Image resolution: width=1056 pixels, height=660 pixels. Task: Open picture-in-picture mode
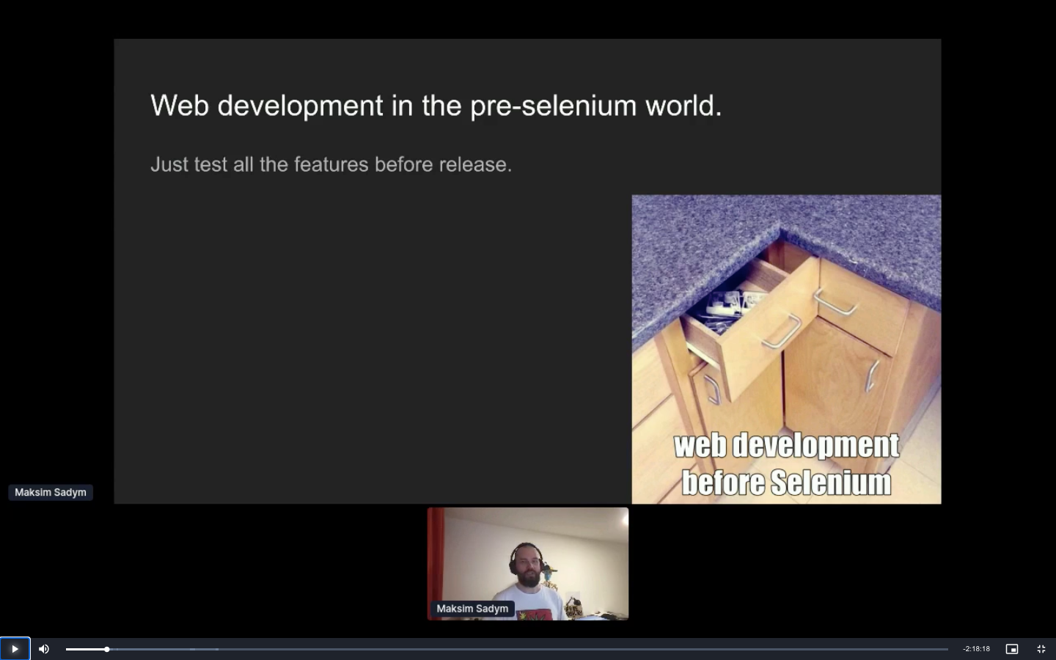click(x=1011, y=649)
